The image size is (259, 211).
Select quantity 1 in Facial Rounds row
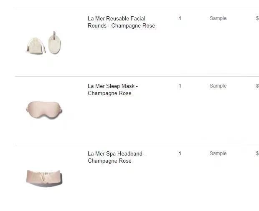point(180,18)
